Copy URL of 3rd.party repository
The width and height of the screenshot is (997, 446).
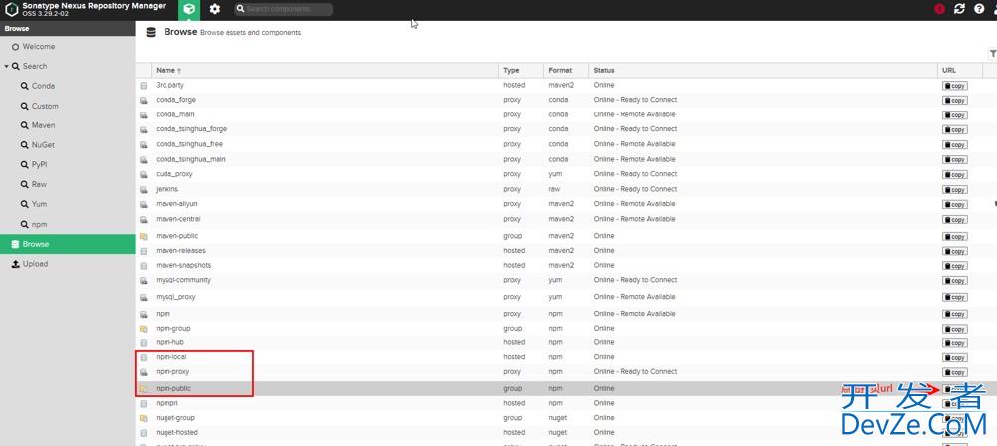(954, 86)
